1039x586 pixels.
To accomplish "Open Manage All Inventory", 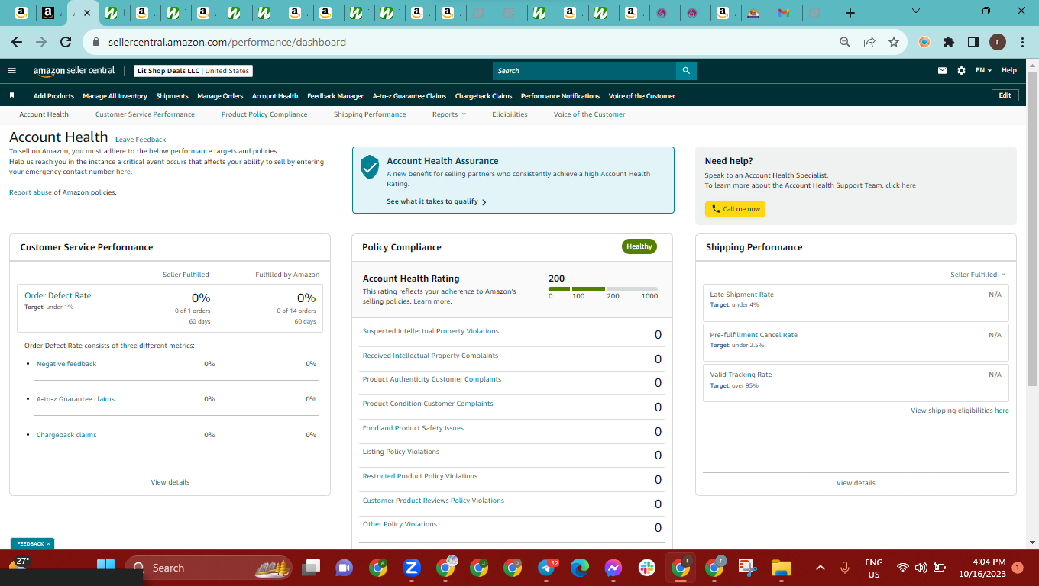I will coord(115,96).
